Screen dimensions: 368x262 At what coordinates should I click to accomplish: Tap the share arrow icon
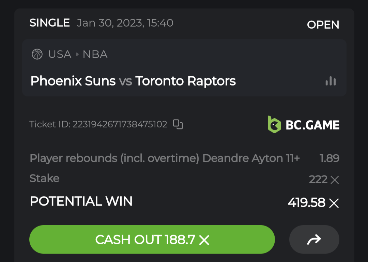[314, 240]
